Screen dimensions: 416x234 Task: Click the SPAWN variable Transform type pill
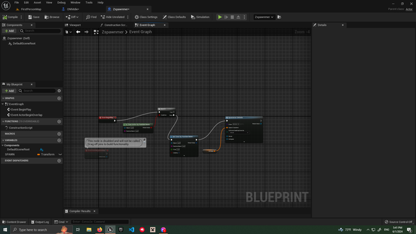click(46, 155)
